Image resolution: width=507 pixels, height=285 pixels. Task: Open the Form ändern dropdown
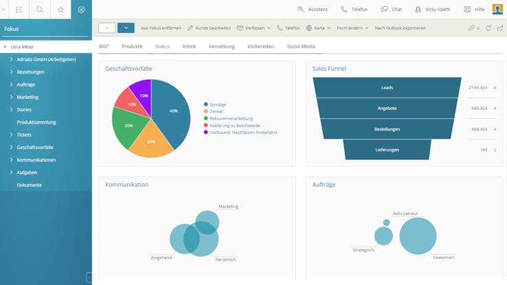tap(353, 28)
